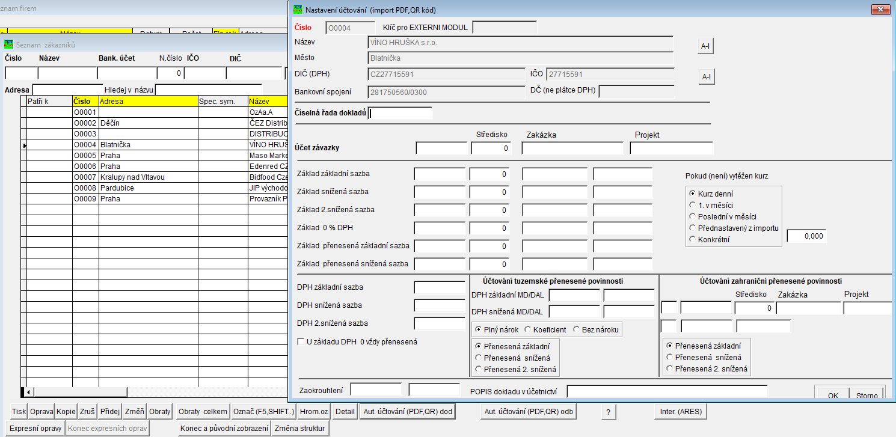Click Hrom.oz button
The width and height of the screenshot is (896, 437).
point(315,412)
